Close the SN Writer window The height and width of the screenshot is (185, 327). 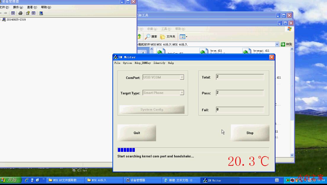[x=272, y=57]
